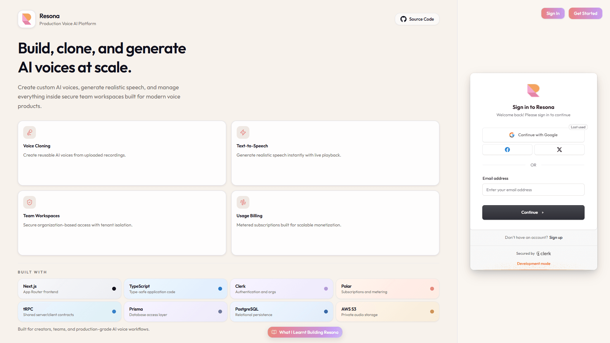Click the TypeScript tech card
This screenshot has height=343, width=610.
pos(176,289)
